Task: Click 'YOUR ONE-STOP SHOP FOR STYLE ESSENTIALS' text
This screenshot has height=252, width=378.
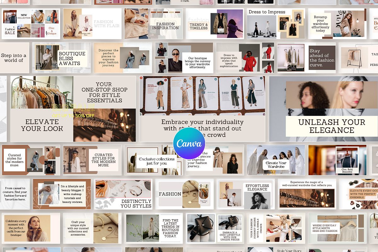Action: click(105, 92)
